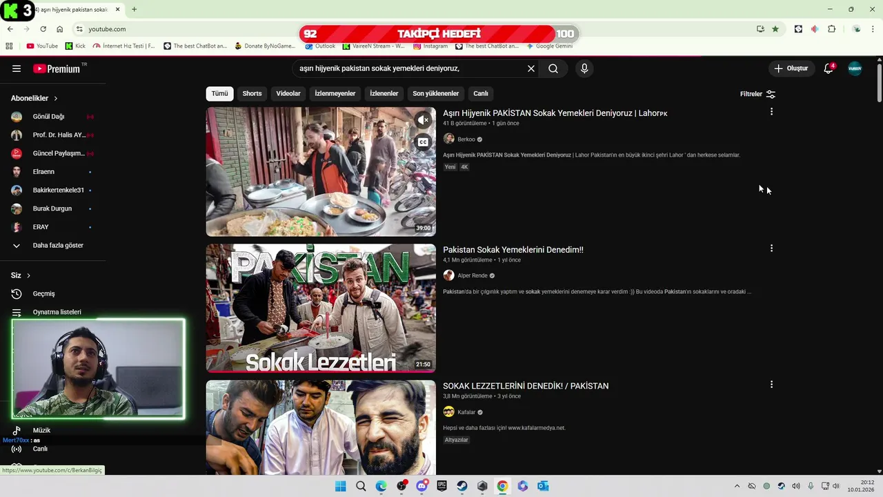Open Bakirkertenkele31 subscription
883x497 pixels.
tap(52, 190)
